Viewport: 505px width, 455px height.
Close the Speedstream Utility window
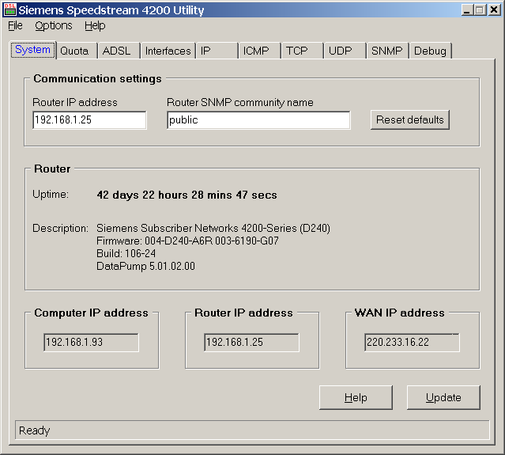[494, 10]
